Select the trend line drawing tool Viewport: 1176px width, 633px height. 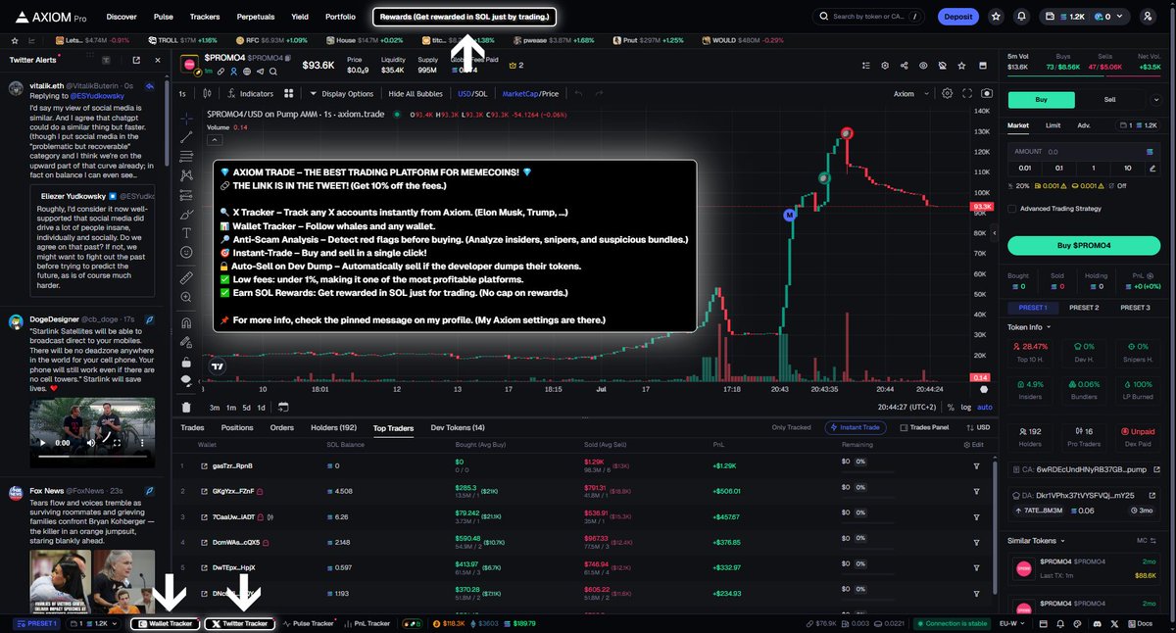coord(186,137)
